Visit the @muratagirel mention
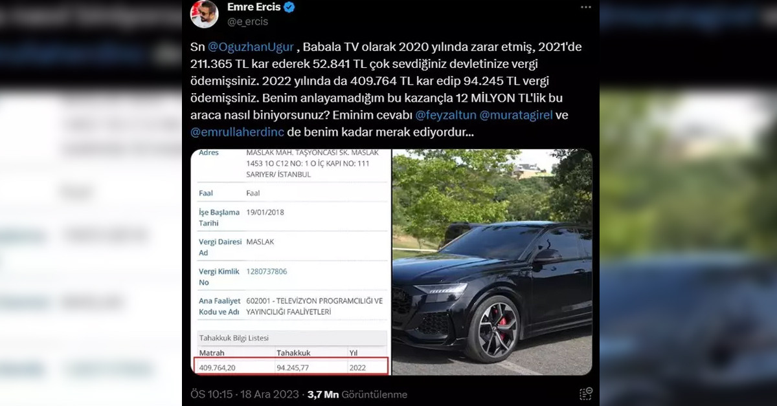Viewport: 777px width, 406px height. click(x=516, y=114)
